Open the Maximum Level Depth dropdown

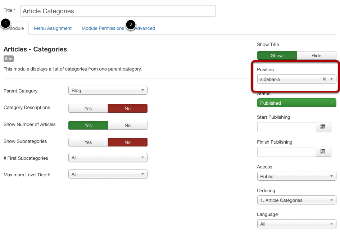click(x=108, y=174)
